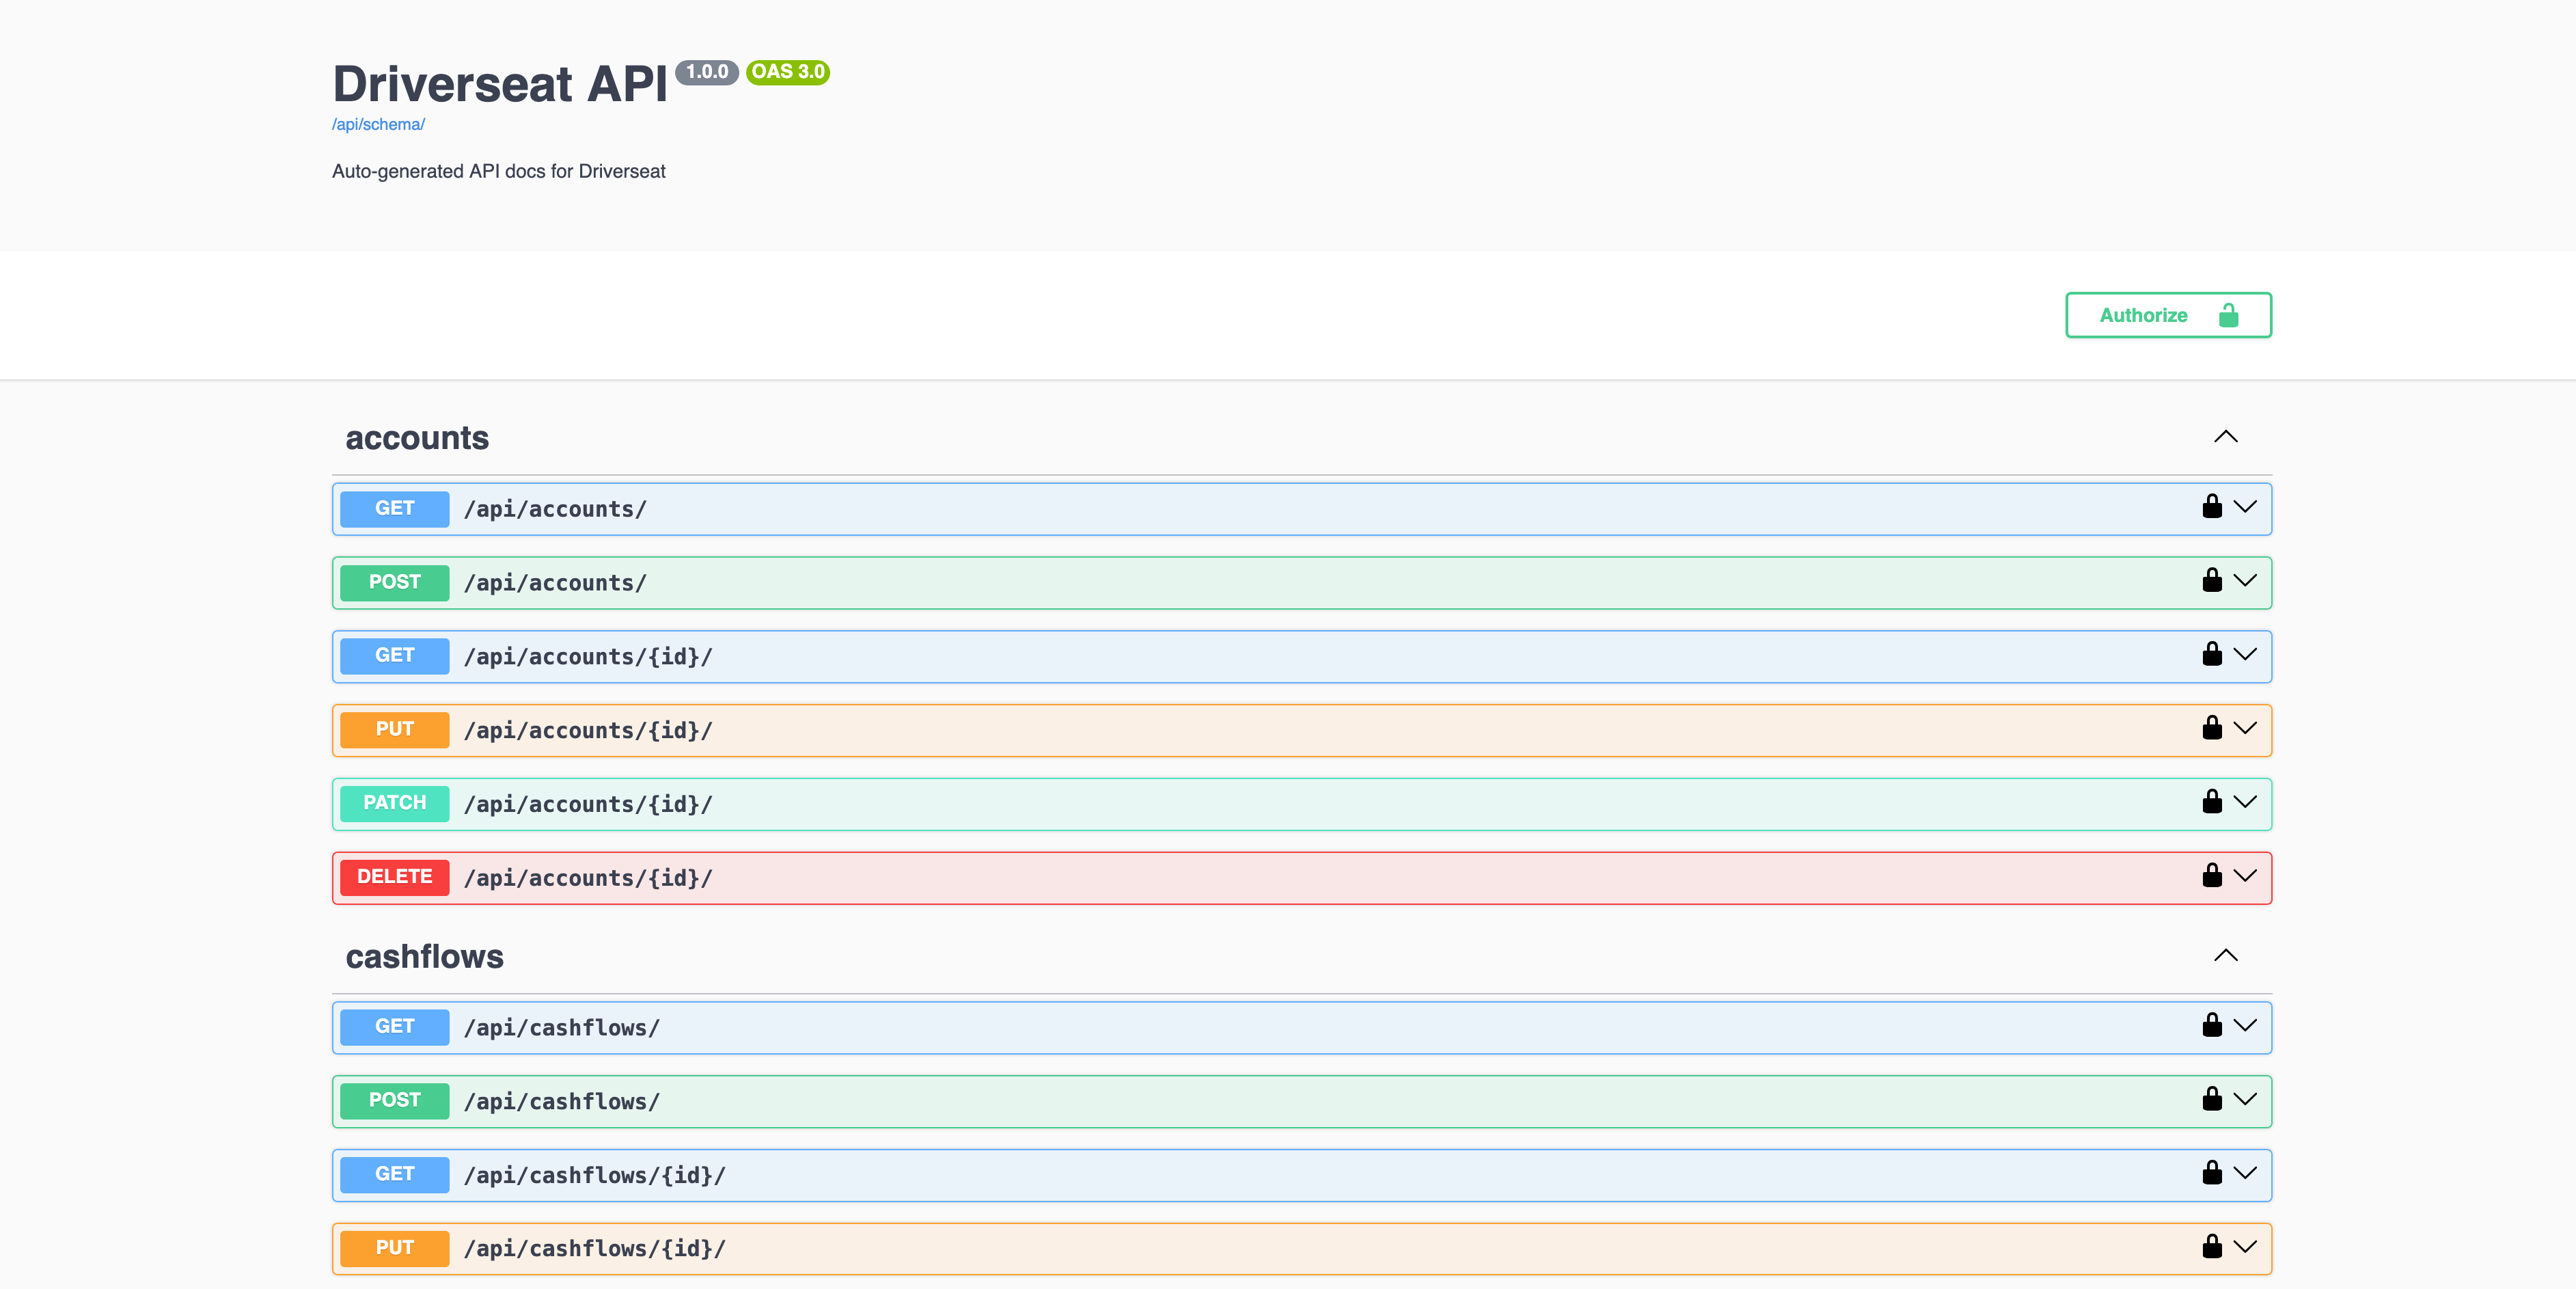The width and height of the screenshot is (2576, 1289).
Task: Click lock icon on GET /api/accounts/ row
Action: (2211, 507)
